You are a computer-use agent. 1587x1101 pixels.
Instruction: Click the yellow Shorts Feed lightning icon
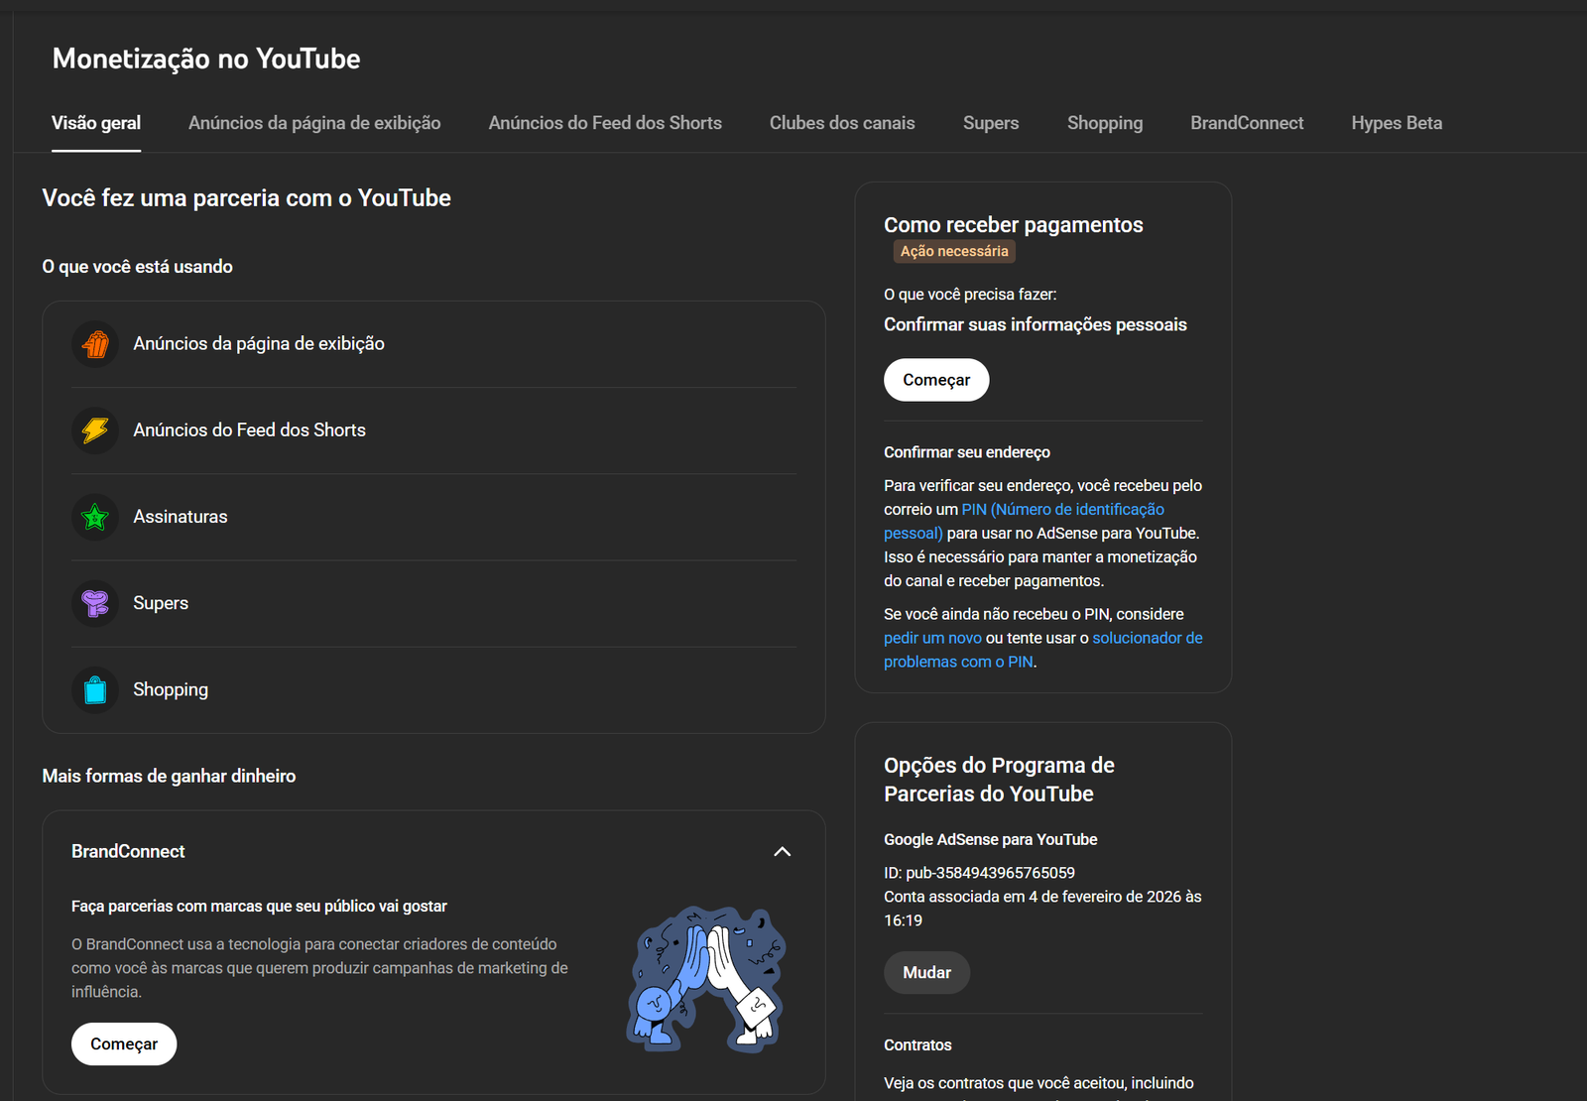pos(95,430)
